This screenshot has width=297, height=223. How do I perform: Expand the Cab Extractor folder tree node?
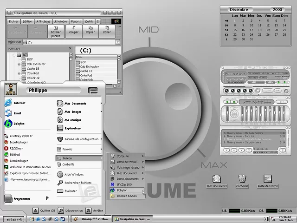[x=19, y=64]
